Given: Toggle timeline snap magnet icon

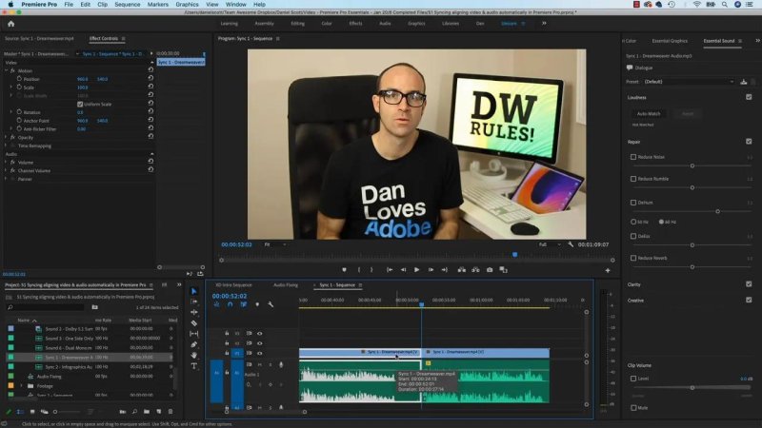Looking at the screenshot, I should coord(230,304).
